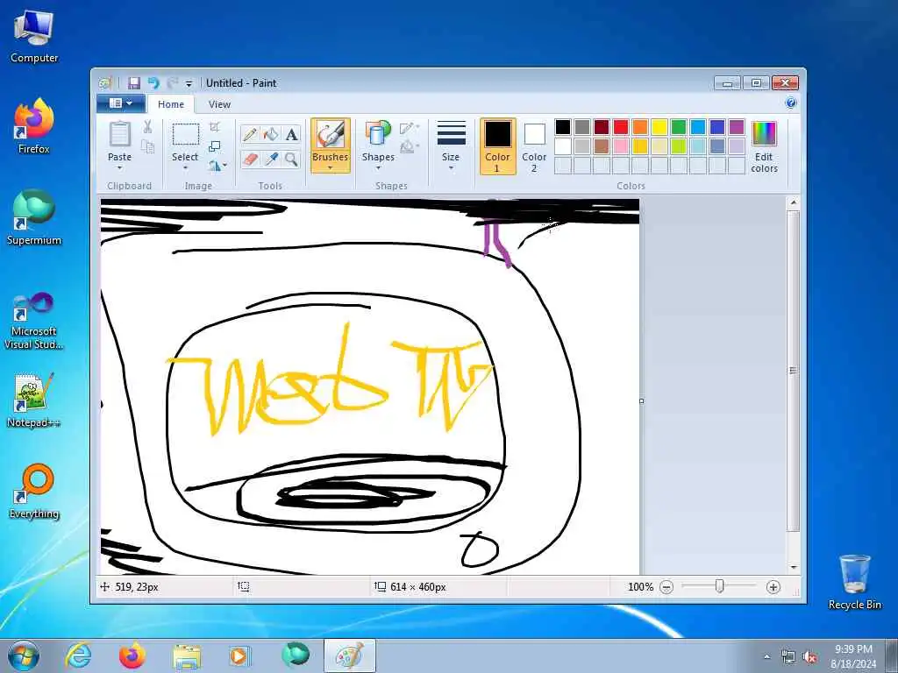Open the Rotate or flip dropdown
The height and width of the screenshot is (673, 898).
point(217,166)
